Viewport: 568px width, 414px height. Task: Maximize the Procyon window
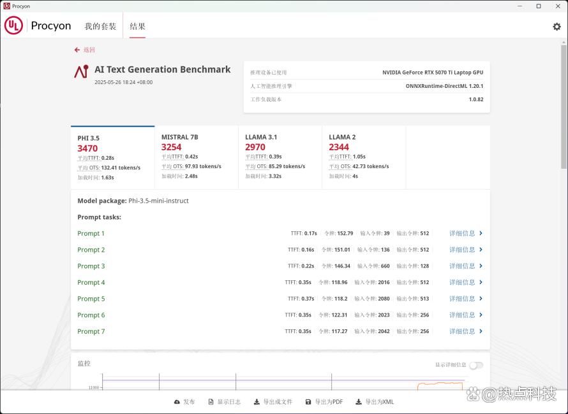(539, 6)
